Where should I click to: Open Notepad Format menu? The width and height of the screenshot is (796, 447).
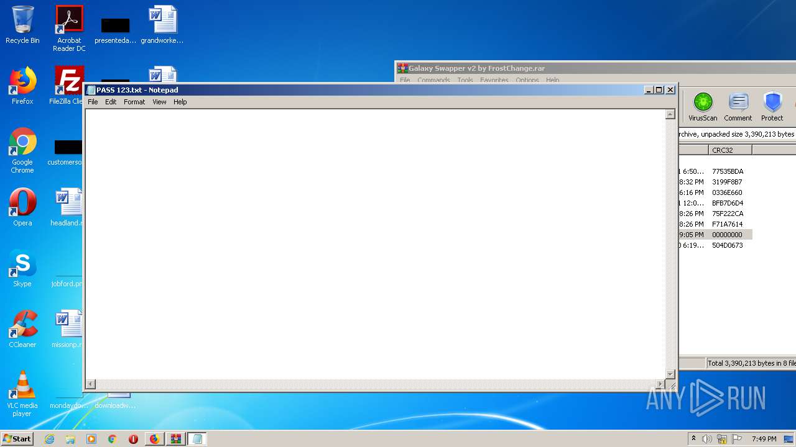coord(134,102)
